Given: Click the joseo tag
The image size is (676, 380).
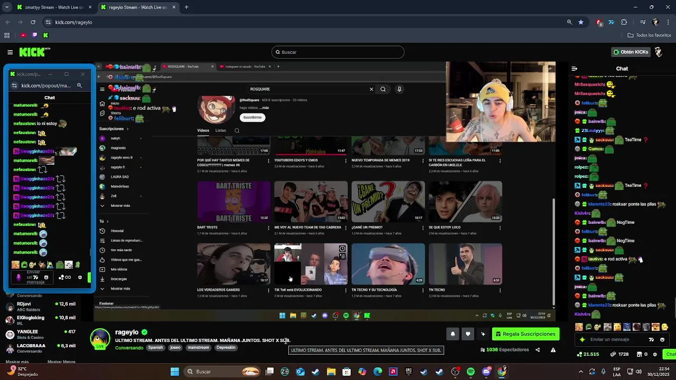Looking at the screenshot, I should (x=175, y=348).
